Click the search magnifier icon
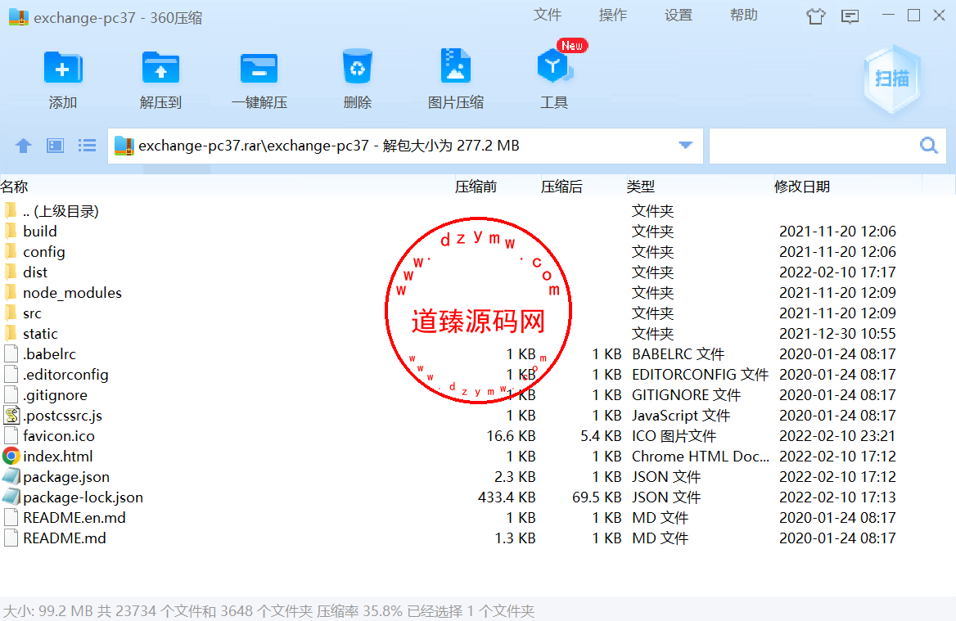Screen dimensions: 956x621 click(x=928, y=146)
